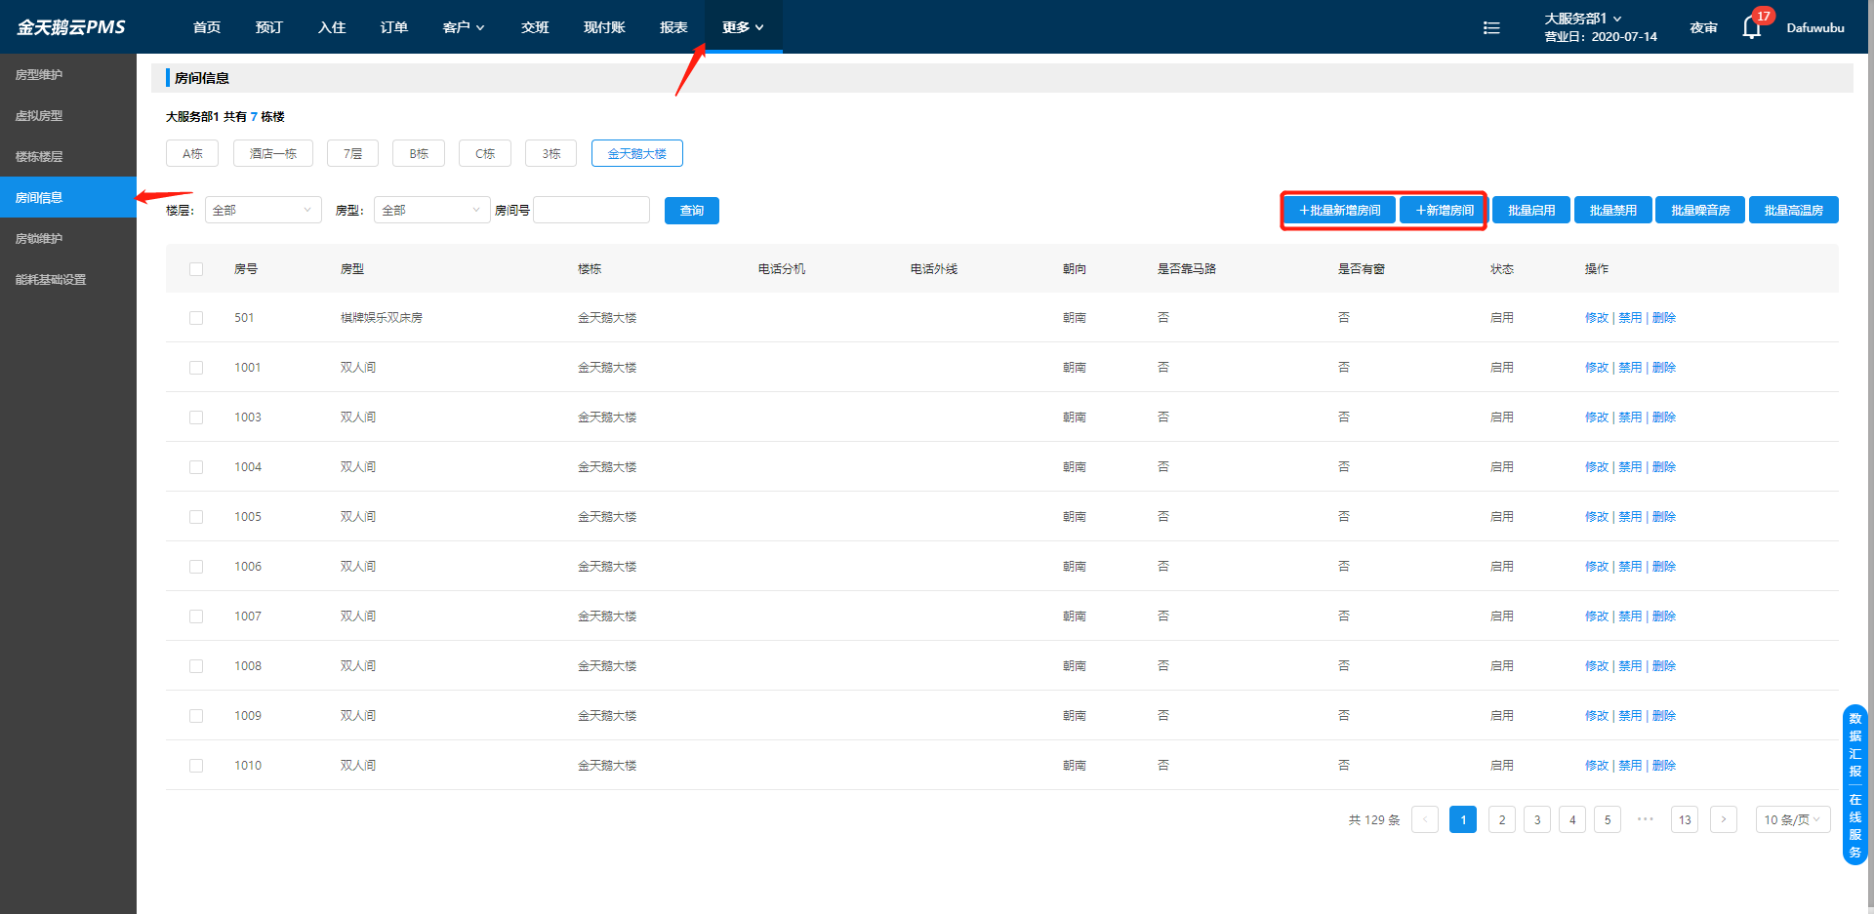
Task: Check the box for room 1006
Action: [196, 567]
